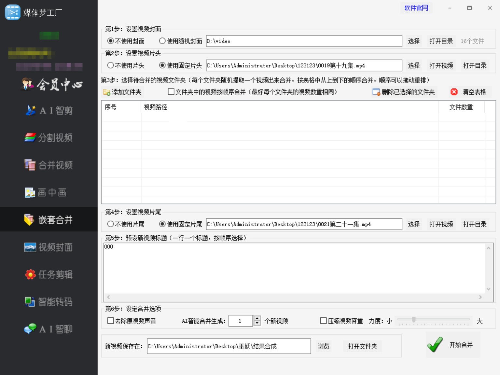Choose the 不使用片尾 radio option
Screen dimensions: 500x375
(111, 224)
